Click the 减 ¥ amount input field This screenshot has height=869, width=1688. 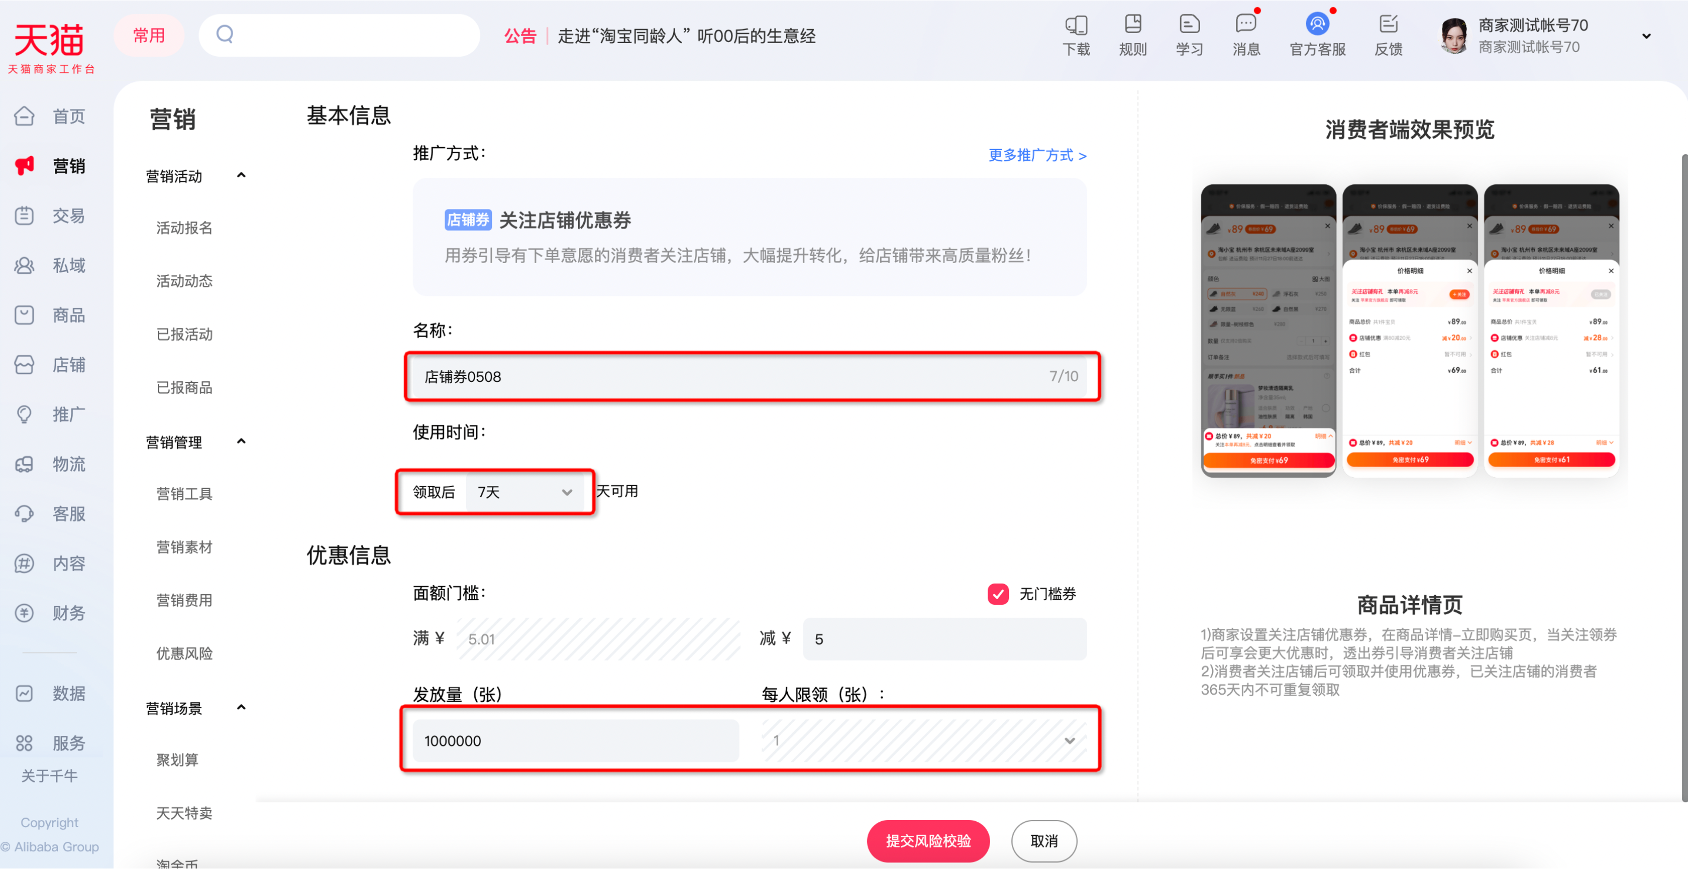coord(945,639)
